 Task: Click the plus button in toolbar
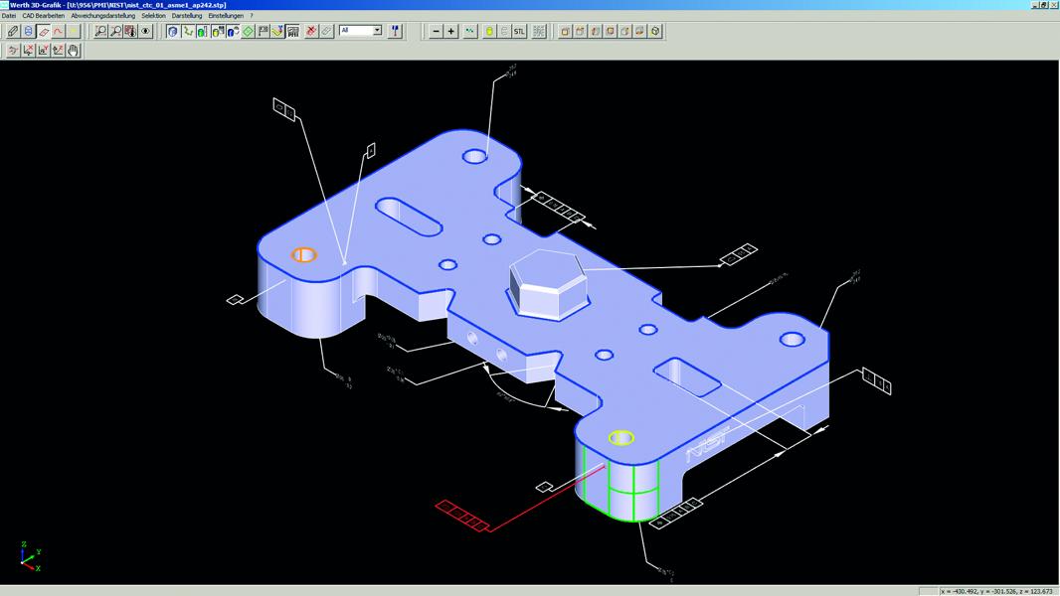tap(450, 31)
